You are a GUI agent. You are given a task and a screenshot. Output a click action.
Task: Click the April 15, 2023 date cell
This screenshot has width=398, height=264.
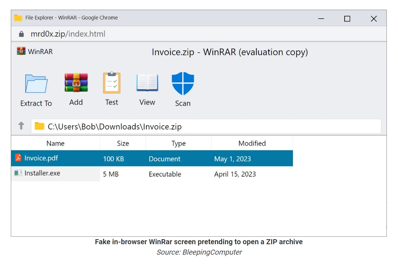(235, 174)
